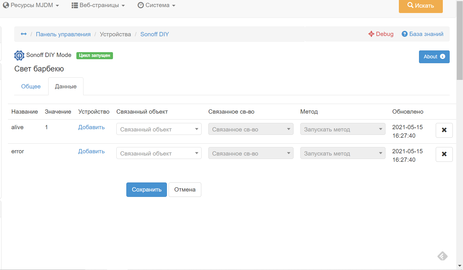The image size is (463, 270).
Task: Expand Связанный объект dropdown for error
Action: click(x=159, y=153)
